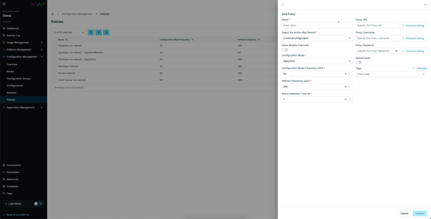Click the home breadcrumb icon
The height and width of the screenshot is (219, 431).
click(x=53, y=14)
